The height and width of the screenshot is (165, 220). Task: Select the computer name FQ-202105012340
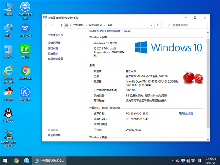[x=137, y=113]
